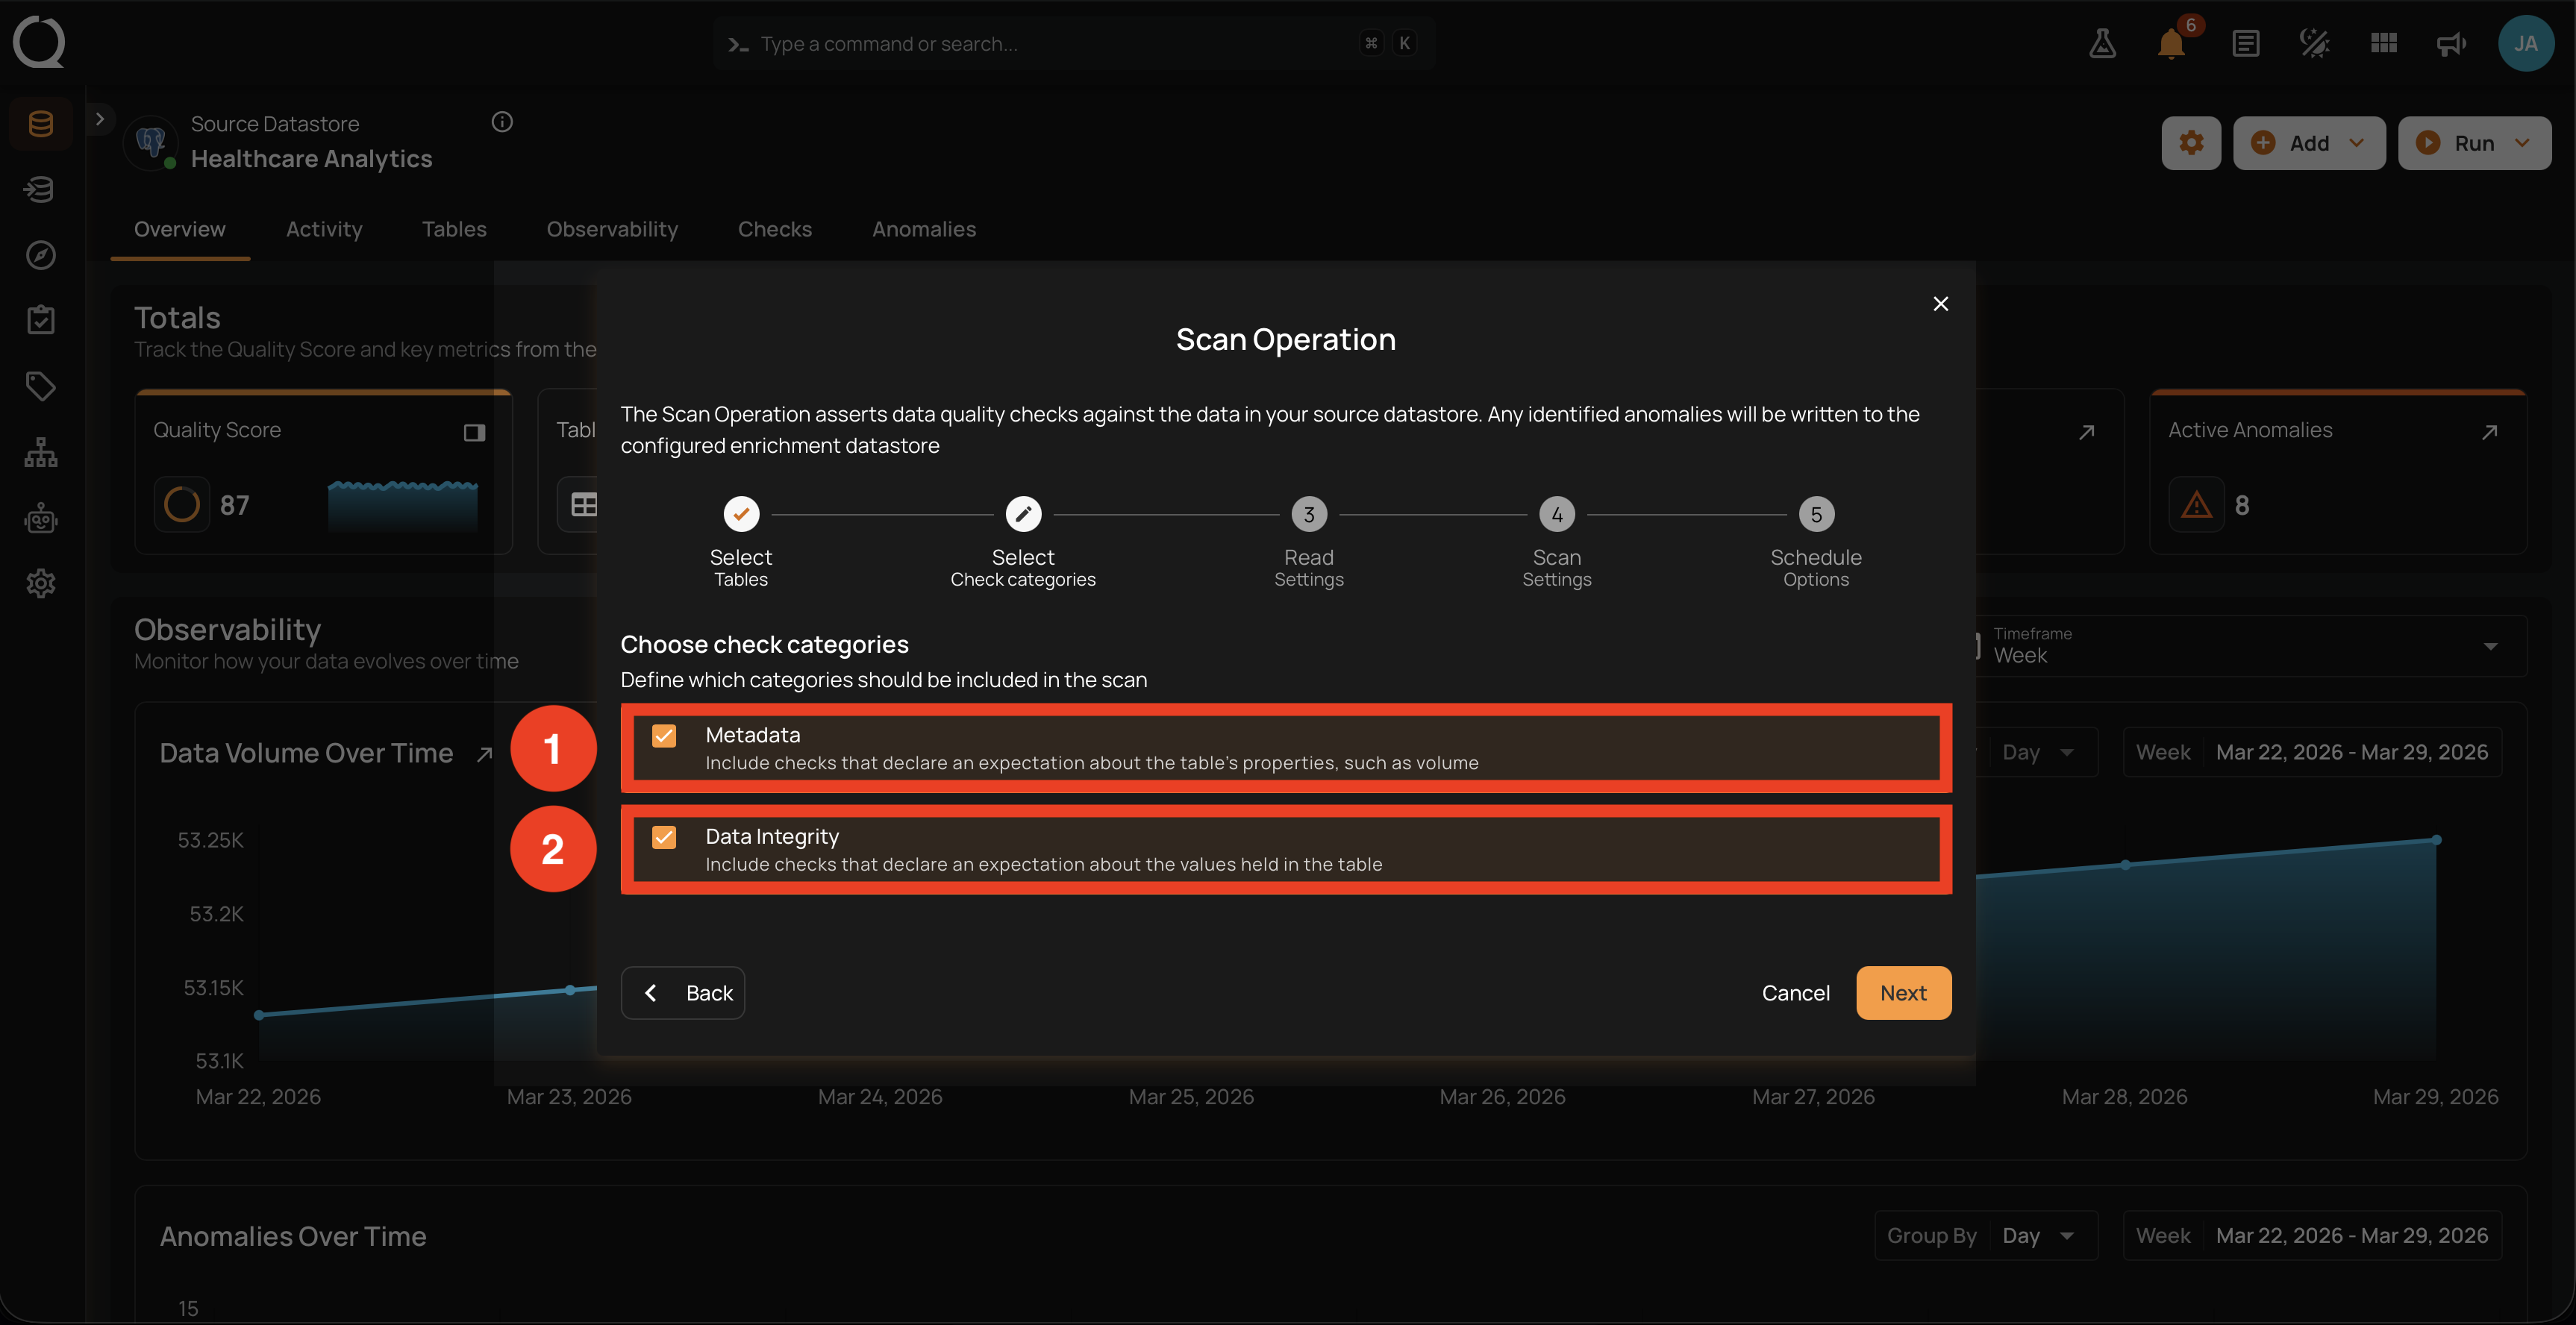Switch to the Checks tab
2576x1325 pixels.
point(775,229)
